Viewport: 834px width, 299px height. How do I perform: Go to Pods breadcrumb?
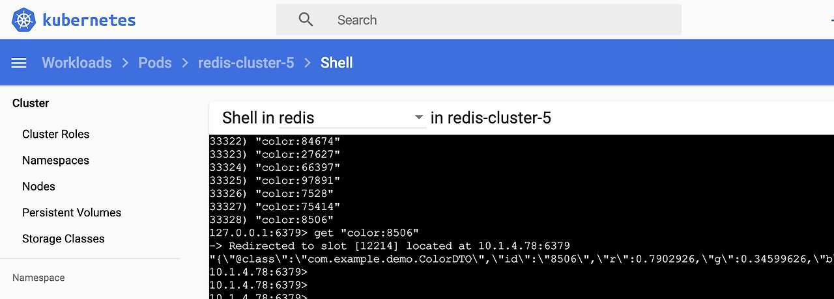pos(155,63)
